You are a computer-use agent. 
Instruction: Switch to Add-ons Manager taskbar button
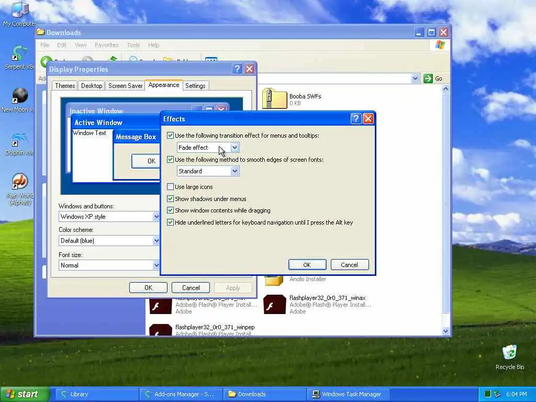coord(181,394)
